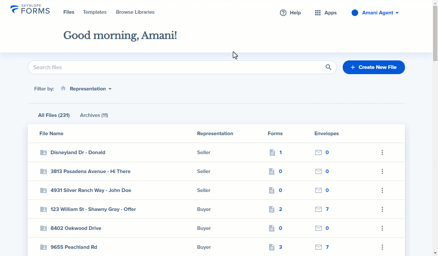438x256 pixels.
Task: Click folder icon for 9655 Peachland Rd
Action: (44, 247)
